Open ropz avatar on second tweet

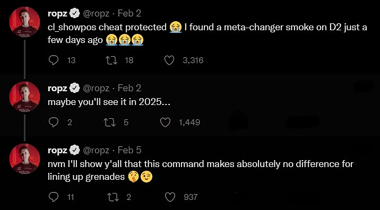coord(24,97)
